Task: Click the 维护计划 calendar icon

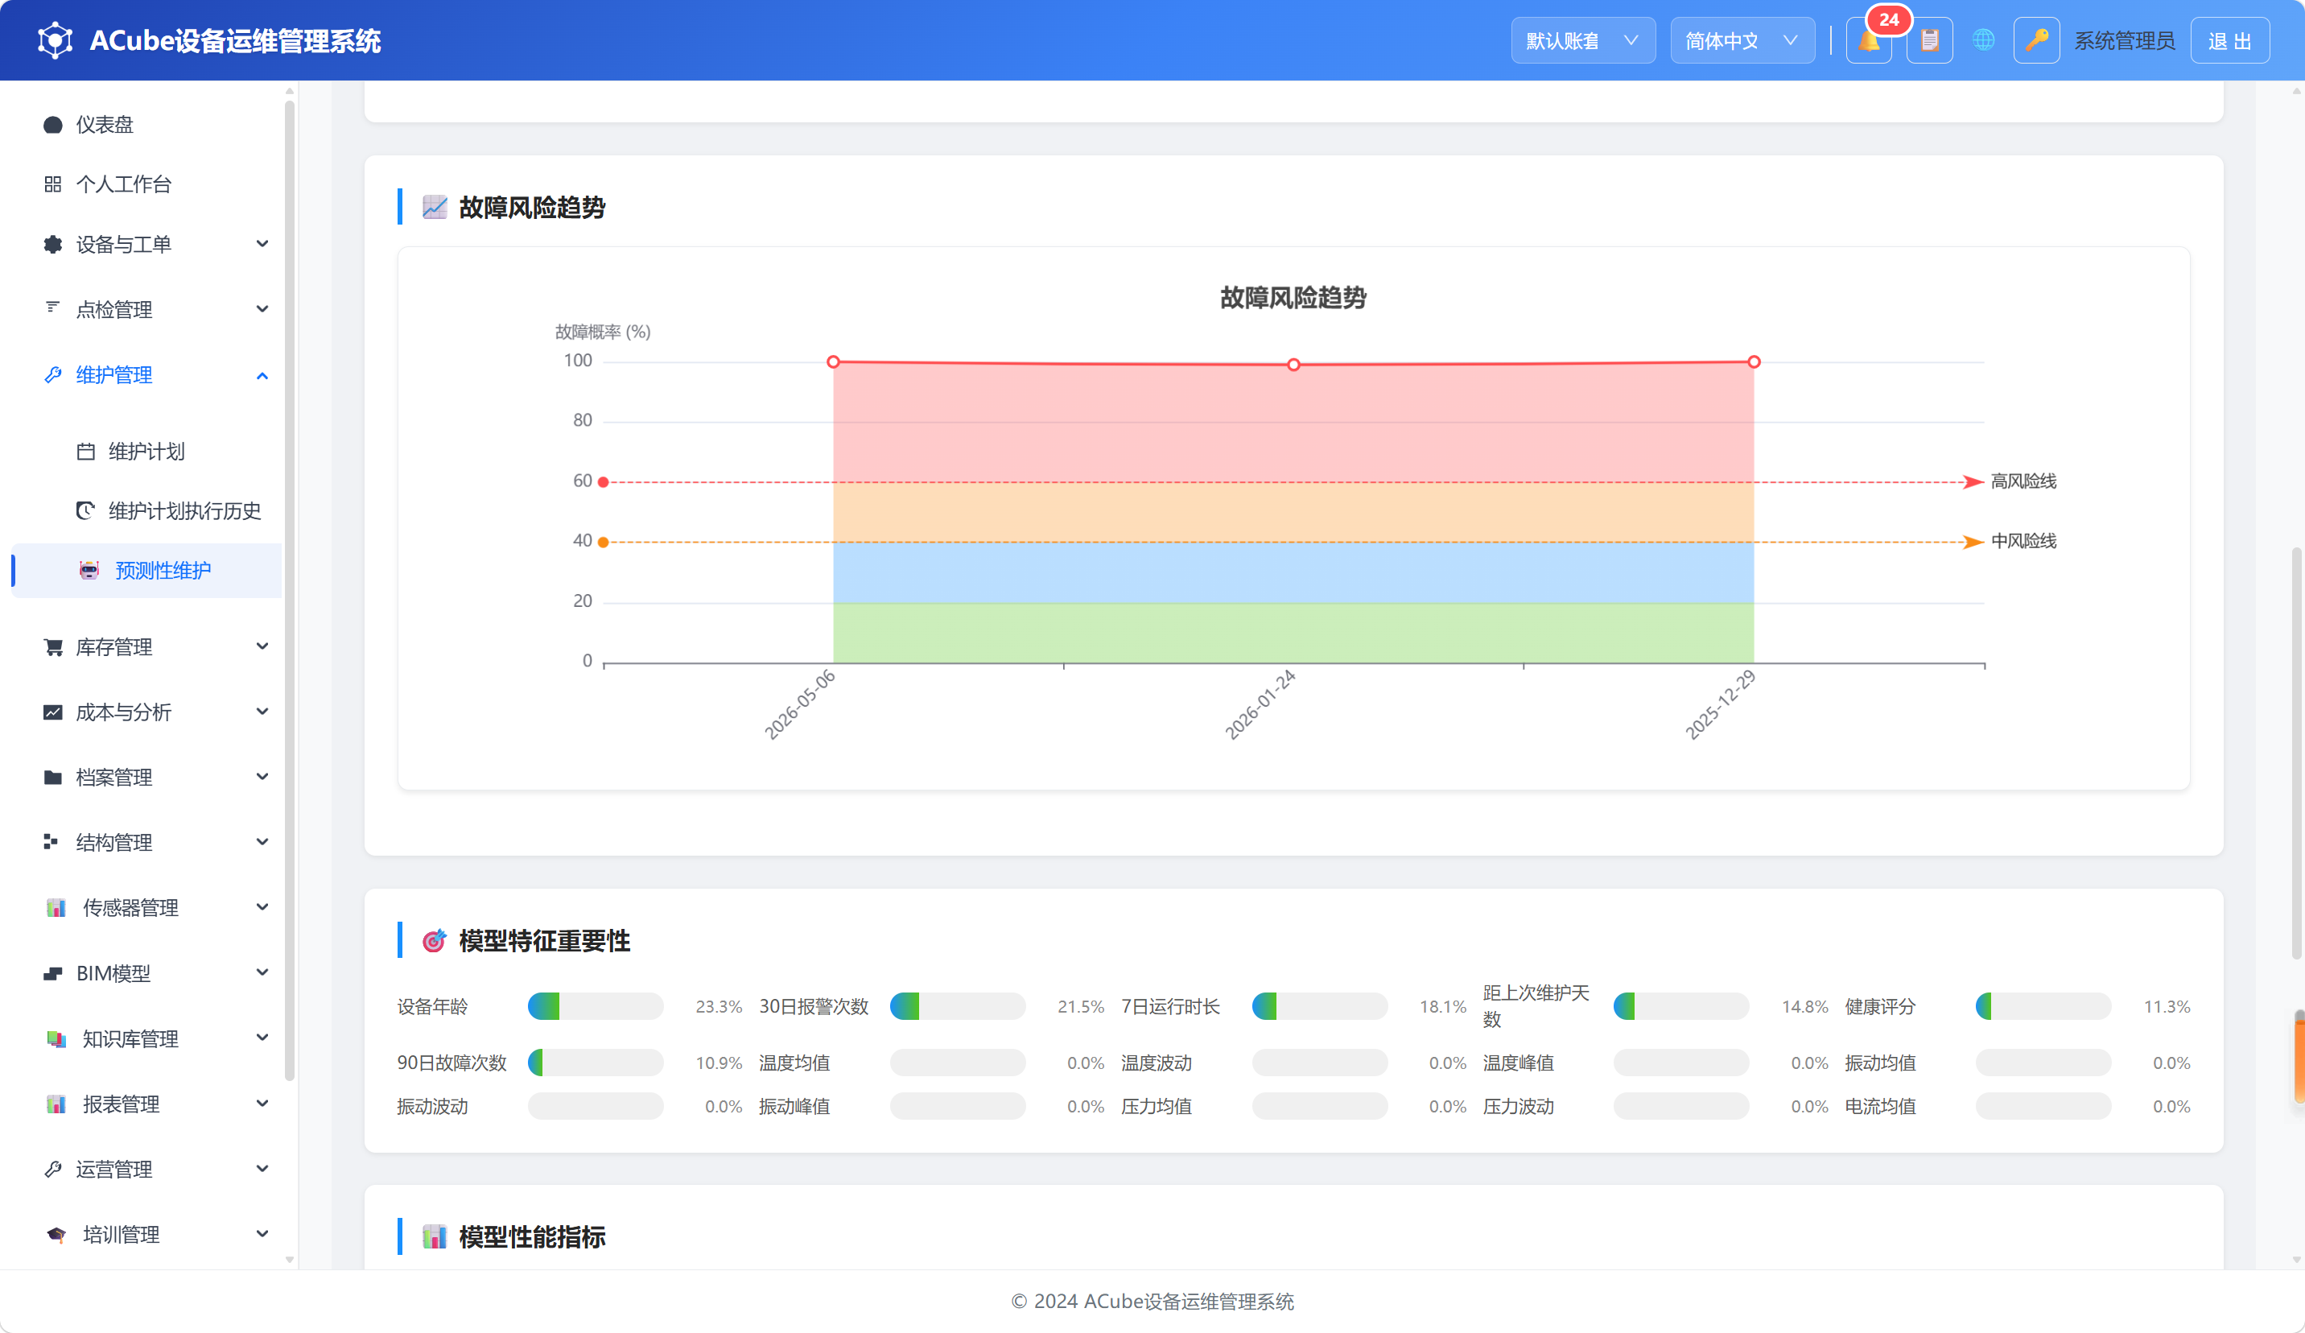Action: click(x=85, y=451)
